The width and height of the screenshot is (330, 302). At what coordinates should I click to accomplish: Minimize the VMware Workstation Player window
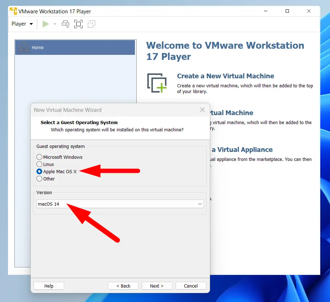(265, 11)
